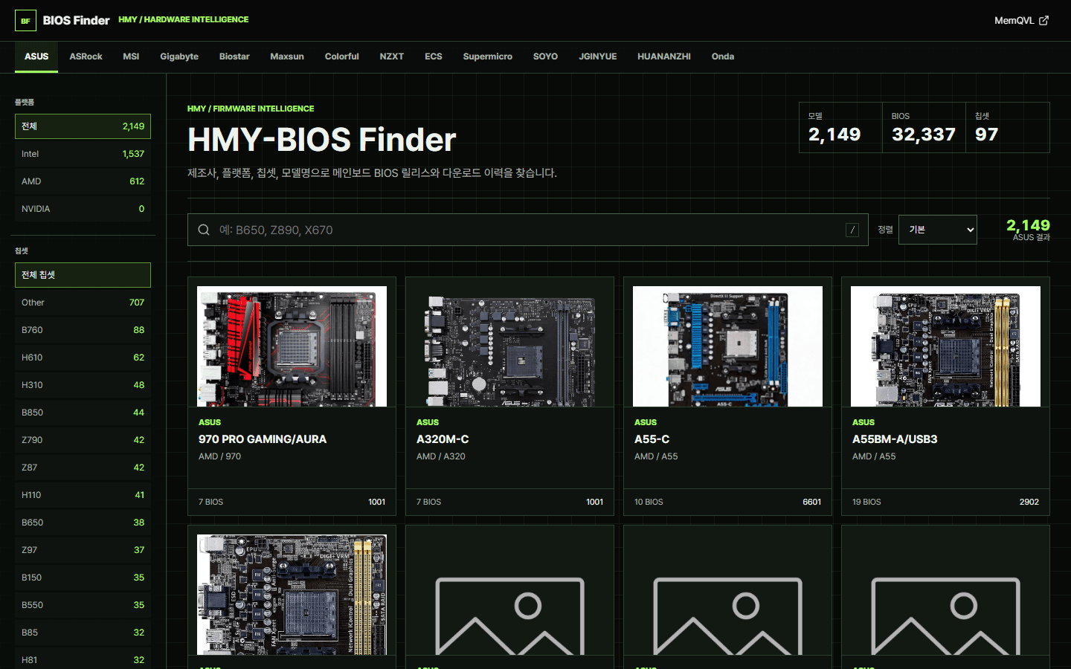The image size is (1071, 669).
Task: Switch to the ASUS manufacturer tab
Action: pyautogui.click(x=36, y=56)
